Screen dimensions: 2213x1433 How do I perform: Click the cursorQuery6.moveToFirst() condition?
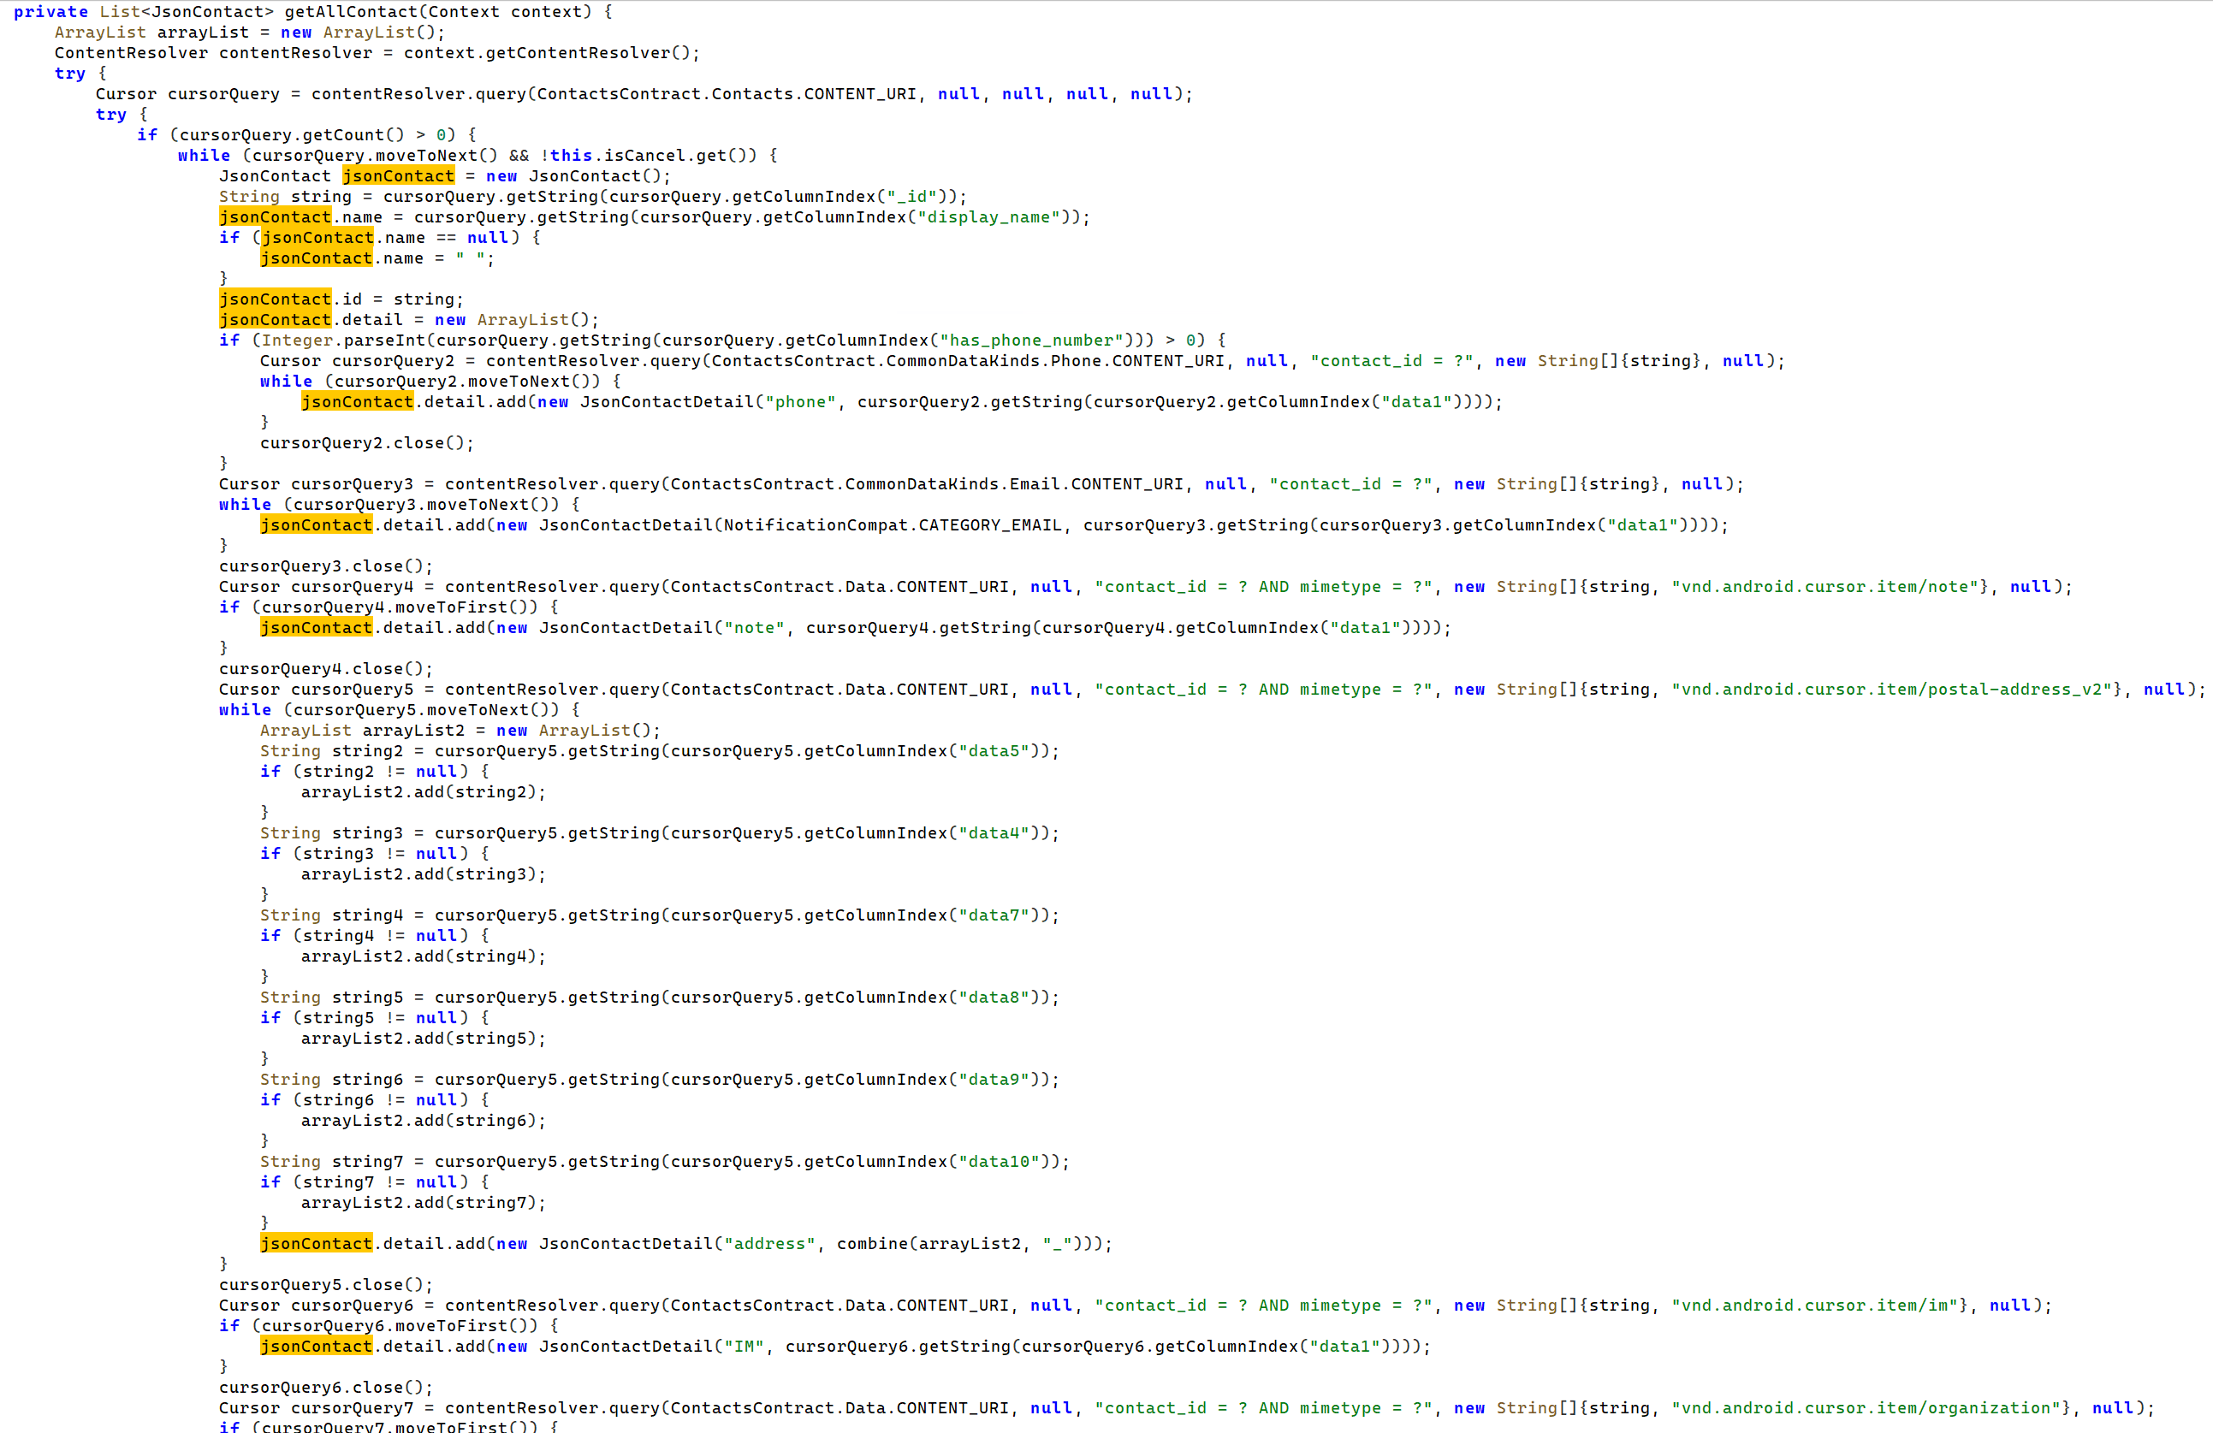[x=399, y=1326]
